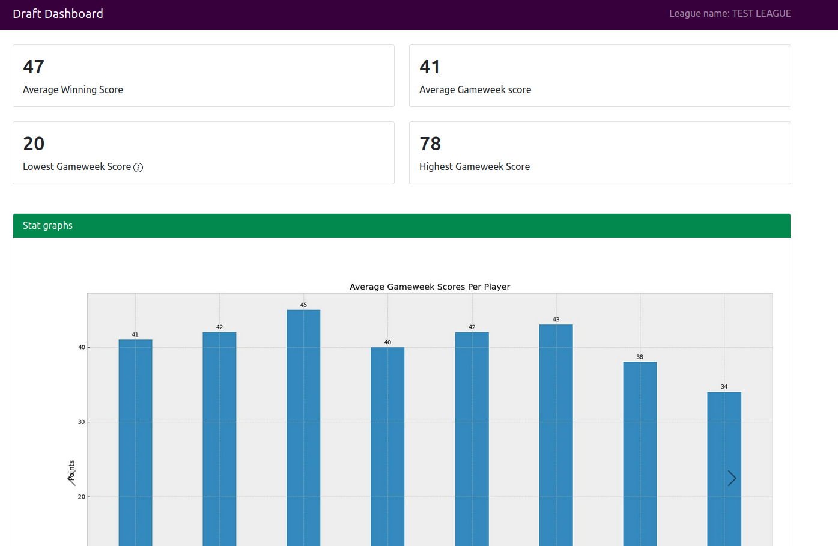Go to previous graph with left chevron
Image resolution: width=838 pixels, height=546 pixels.
(71, 478)
